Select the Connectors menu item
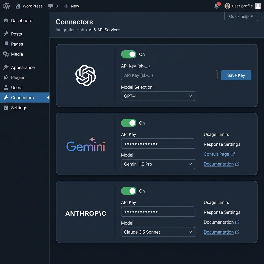The width and height of the screenshot is (264, 264). [x=25, y=97]
